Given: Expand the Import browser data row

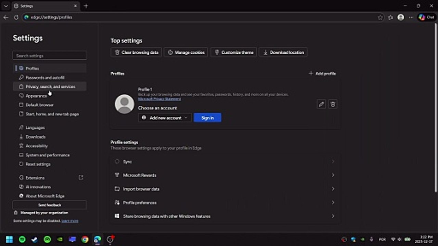Looking at the screenshot, I should (x=225, y=189).
